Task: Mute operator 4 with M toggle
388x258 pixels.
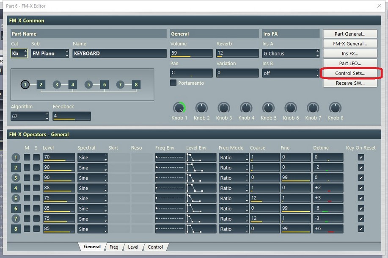Action: (x=27, y=188)
